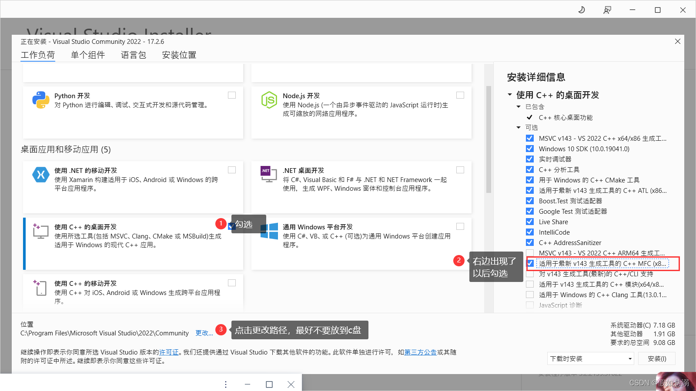
Task: Check C++ Clang tools for Windows
Action: [530, 295]
